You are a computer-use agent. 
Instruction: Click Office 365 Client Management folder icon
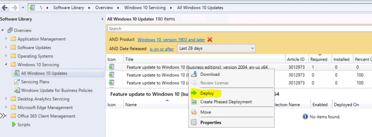pyautogui.click(x=13, y=116)
